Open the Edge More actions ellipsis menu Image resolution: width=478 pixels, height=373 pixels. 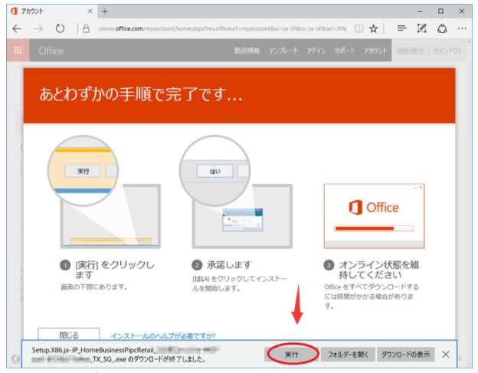pos(462,28)
